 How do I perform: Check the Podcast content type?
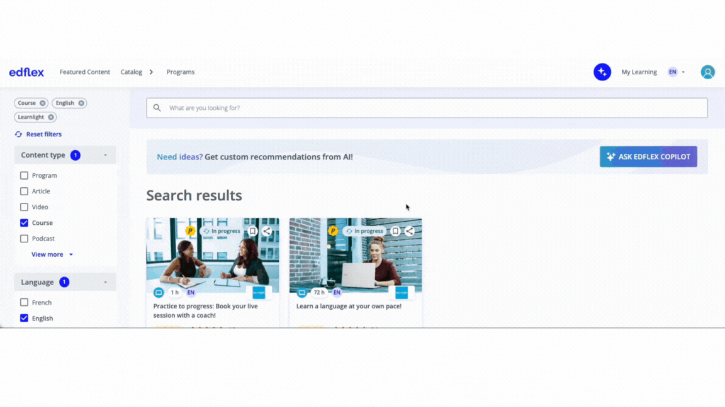(x=24, y=239)
